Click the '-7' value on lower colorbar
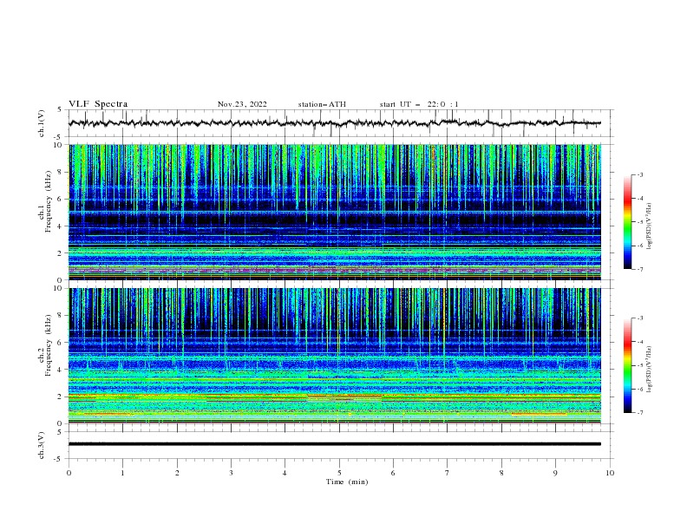 [x=640, y=412]
